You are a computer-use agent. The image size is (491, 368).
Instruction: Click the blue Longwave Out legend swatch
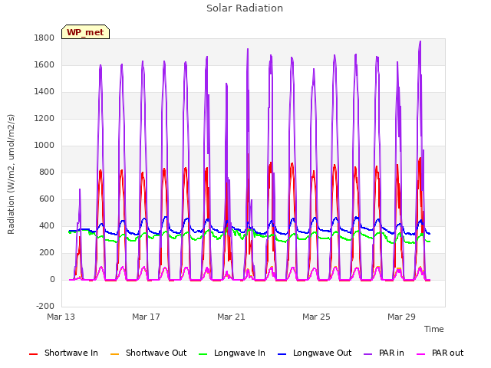(282, 354)
